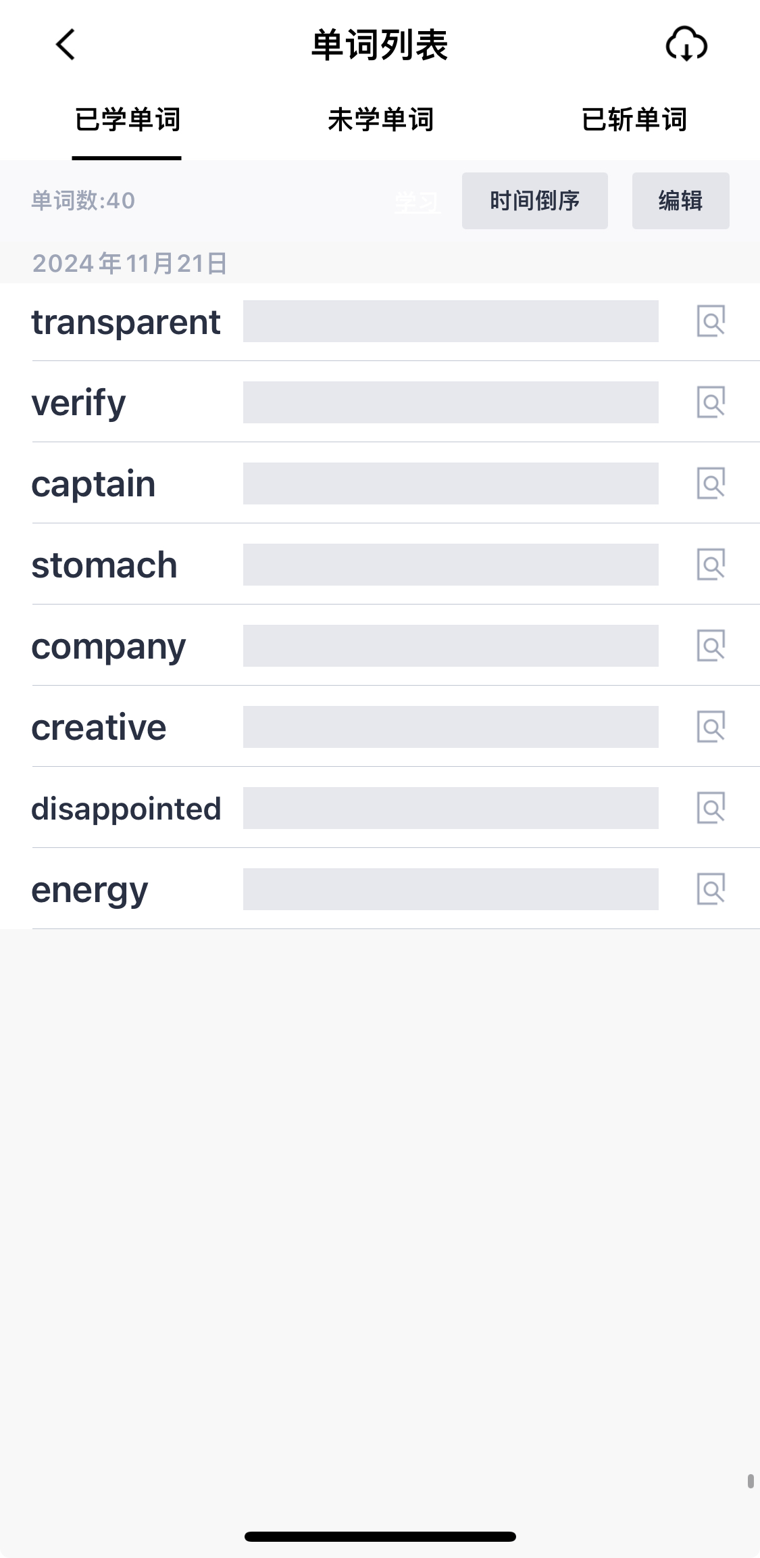Switch to the 未学单词 tab
This screenshot has height=1558, width=760.
[380, 120]
